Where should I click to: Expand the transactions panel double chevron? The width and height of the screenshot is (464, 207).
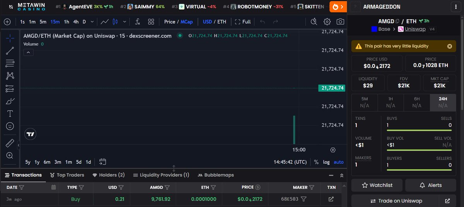coord(341,175)
